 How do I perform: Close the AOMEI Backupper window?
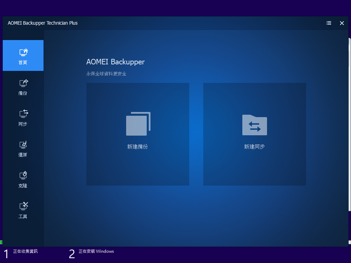click(x=342, y=23)
